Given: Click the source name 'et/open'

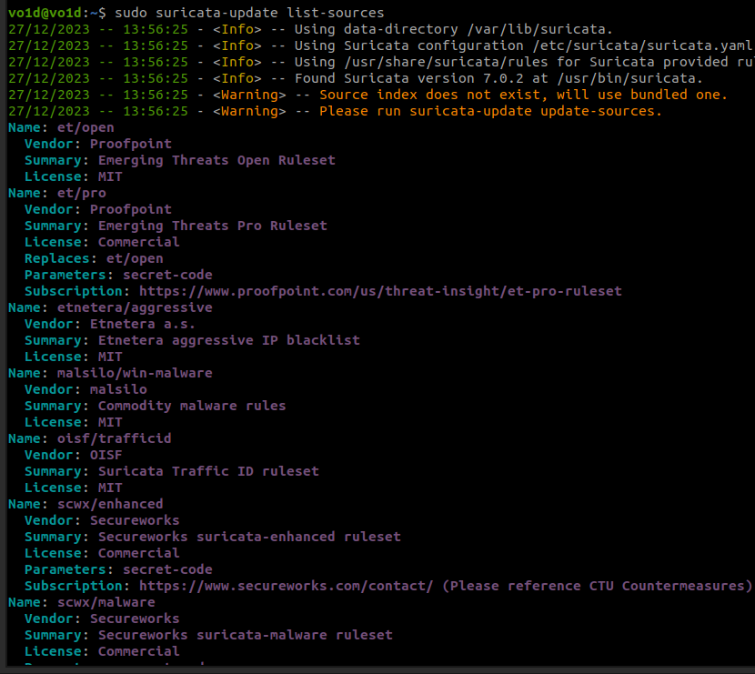Looking at the screenshot, I should coord(86,127).
